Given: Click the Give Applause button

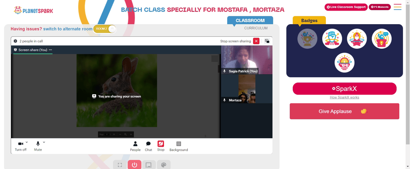Looking at the screenshot, I should coord(344,111).
